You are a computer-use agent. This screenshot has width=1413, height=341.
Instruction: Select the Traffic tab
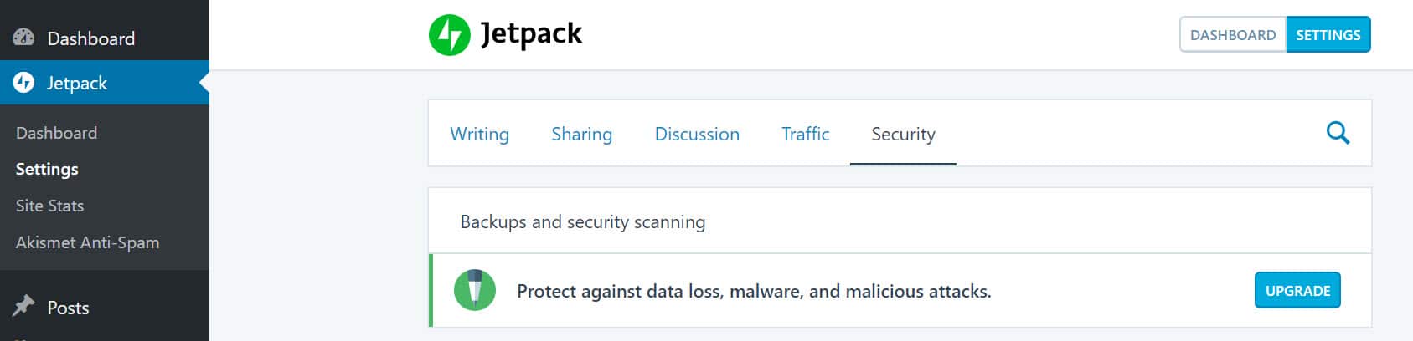(x=805, y=134)
